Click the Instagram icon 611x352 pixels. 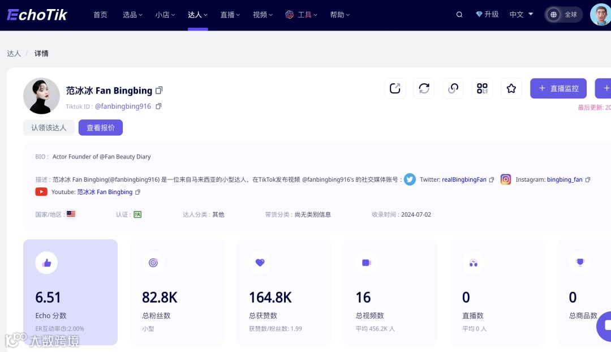(x=505, y=179)
